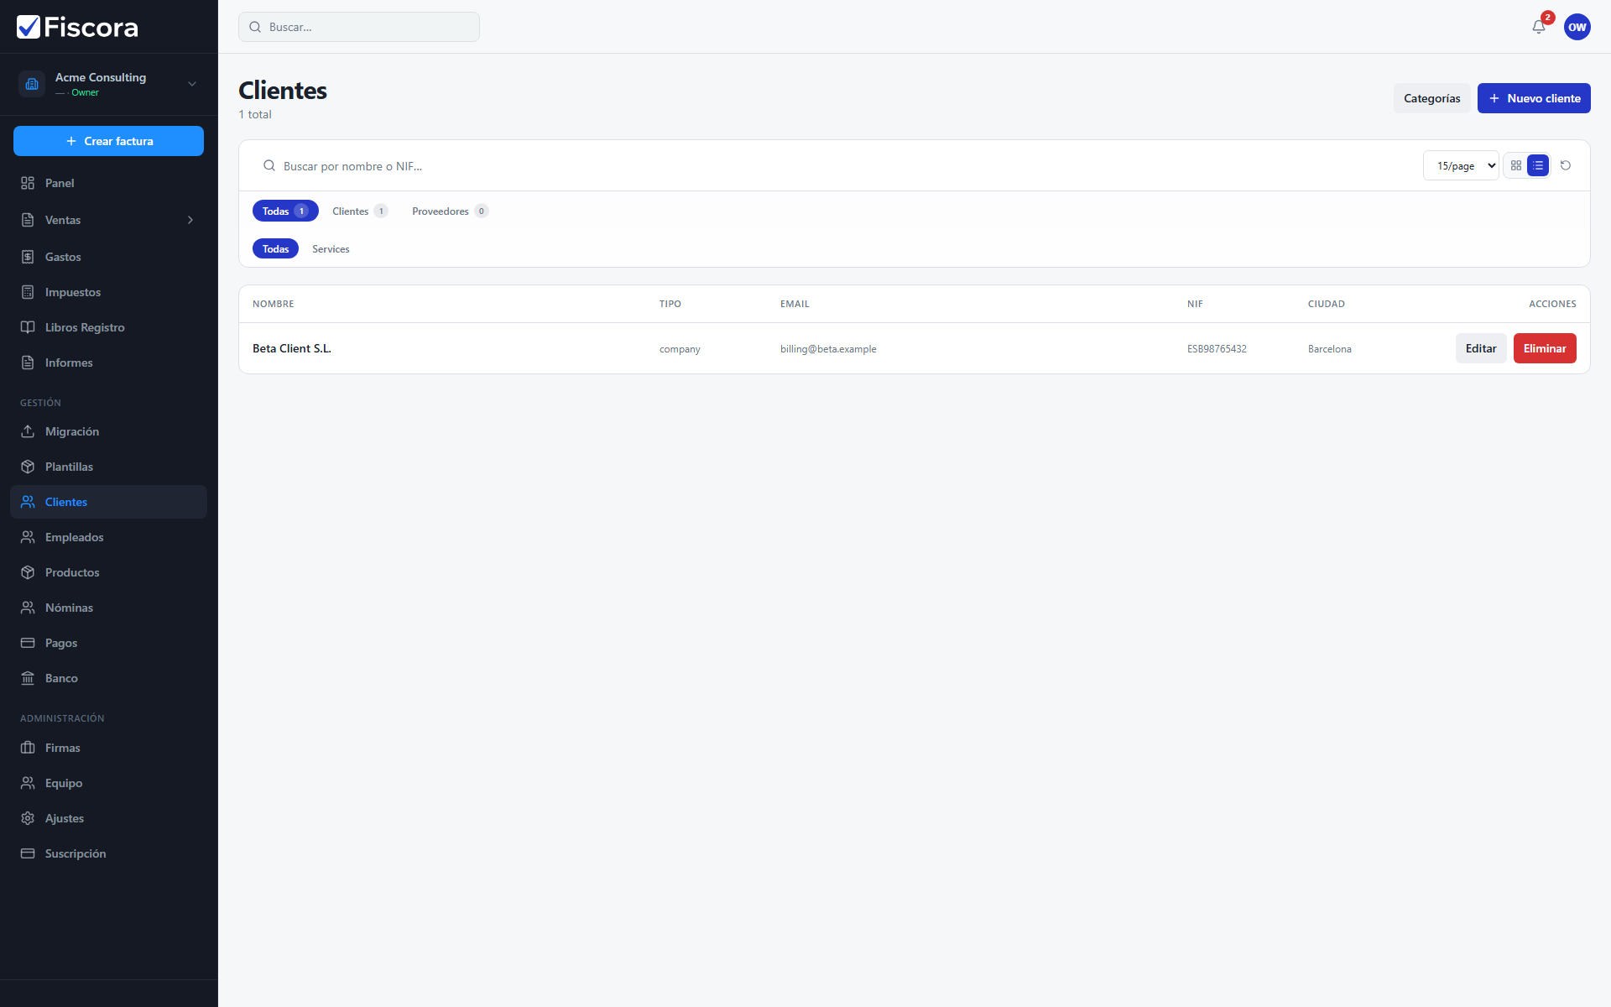Click the EMAIL column header
The image size is (1611, 1007).
[795, 304]
